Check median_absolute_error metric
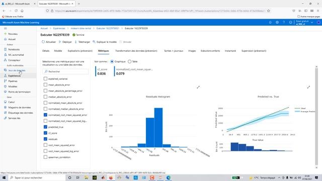322x181 pixels. pyautogui.click(x=45, y=97)
